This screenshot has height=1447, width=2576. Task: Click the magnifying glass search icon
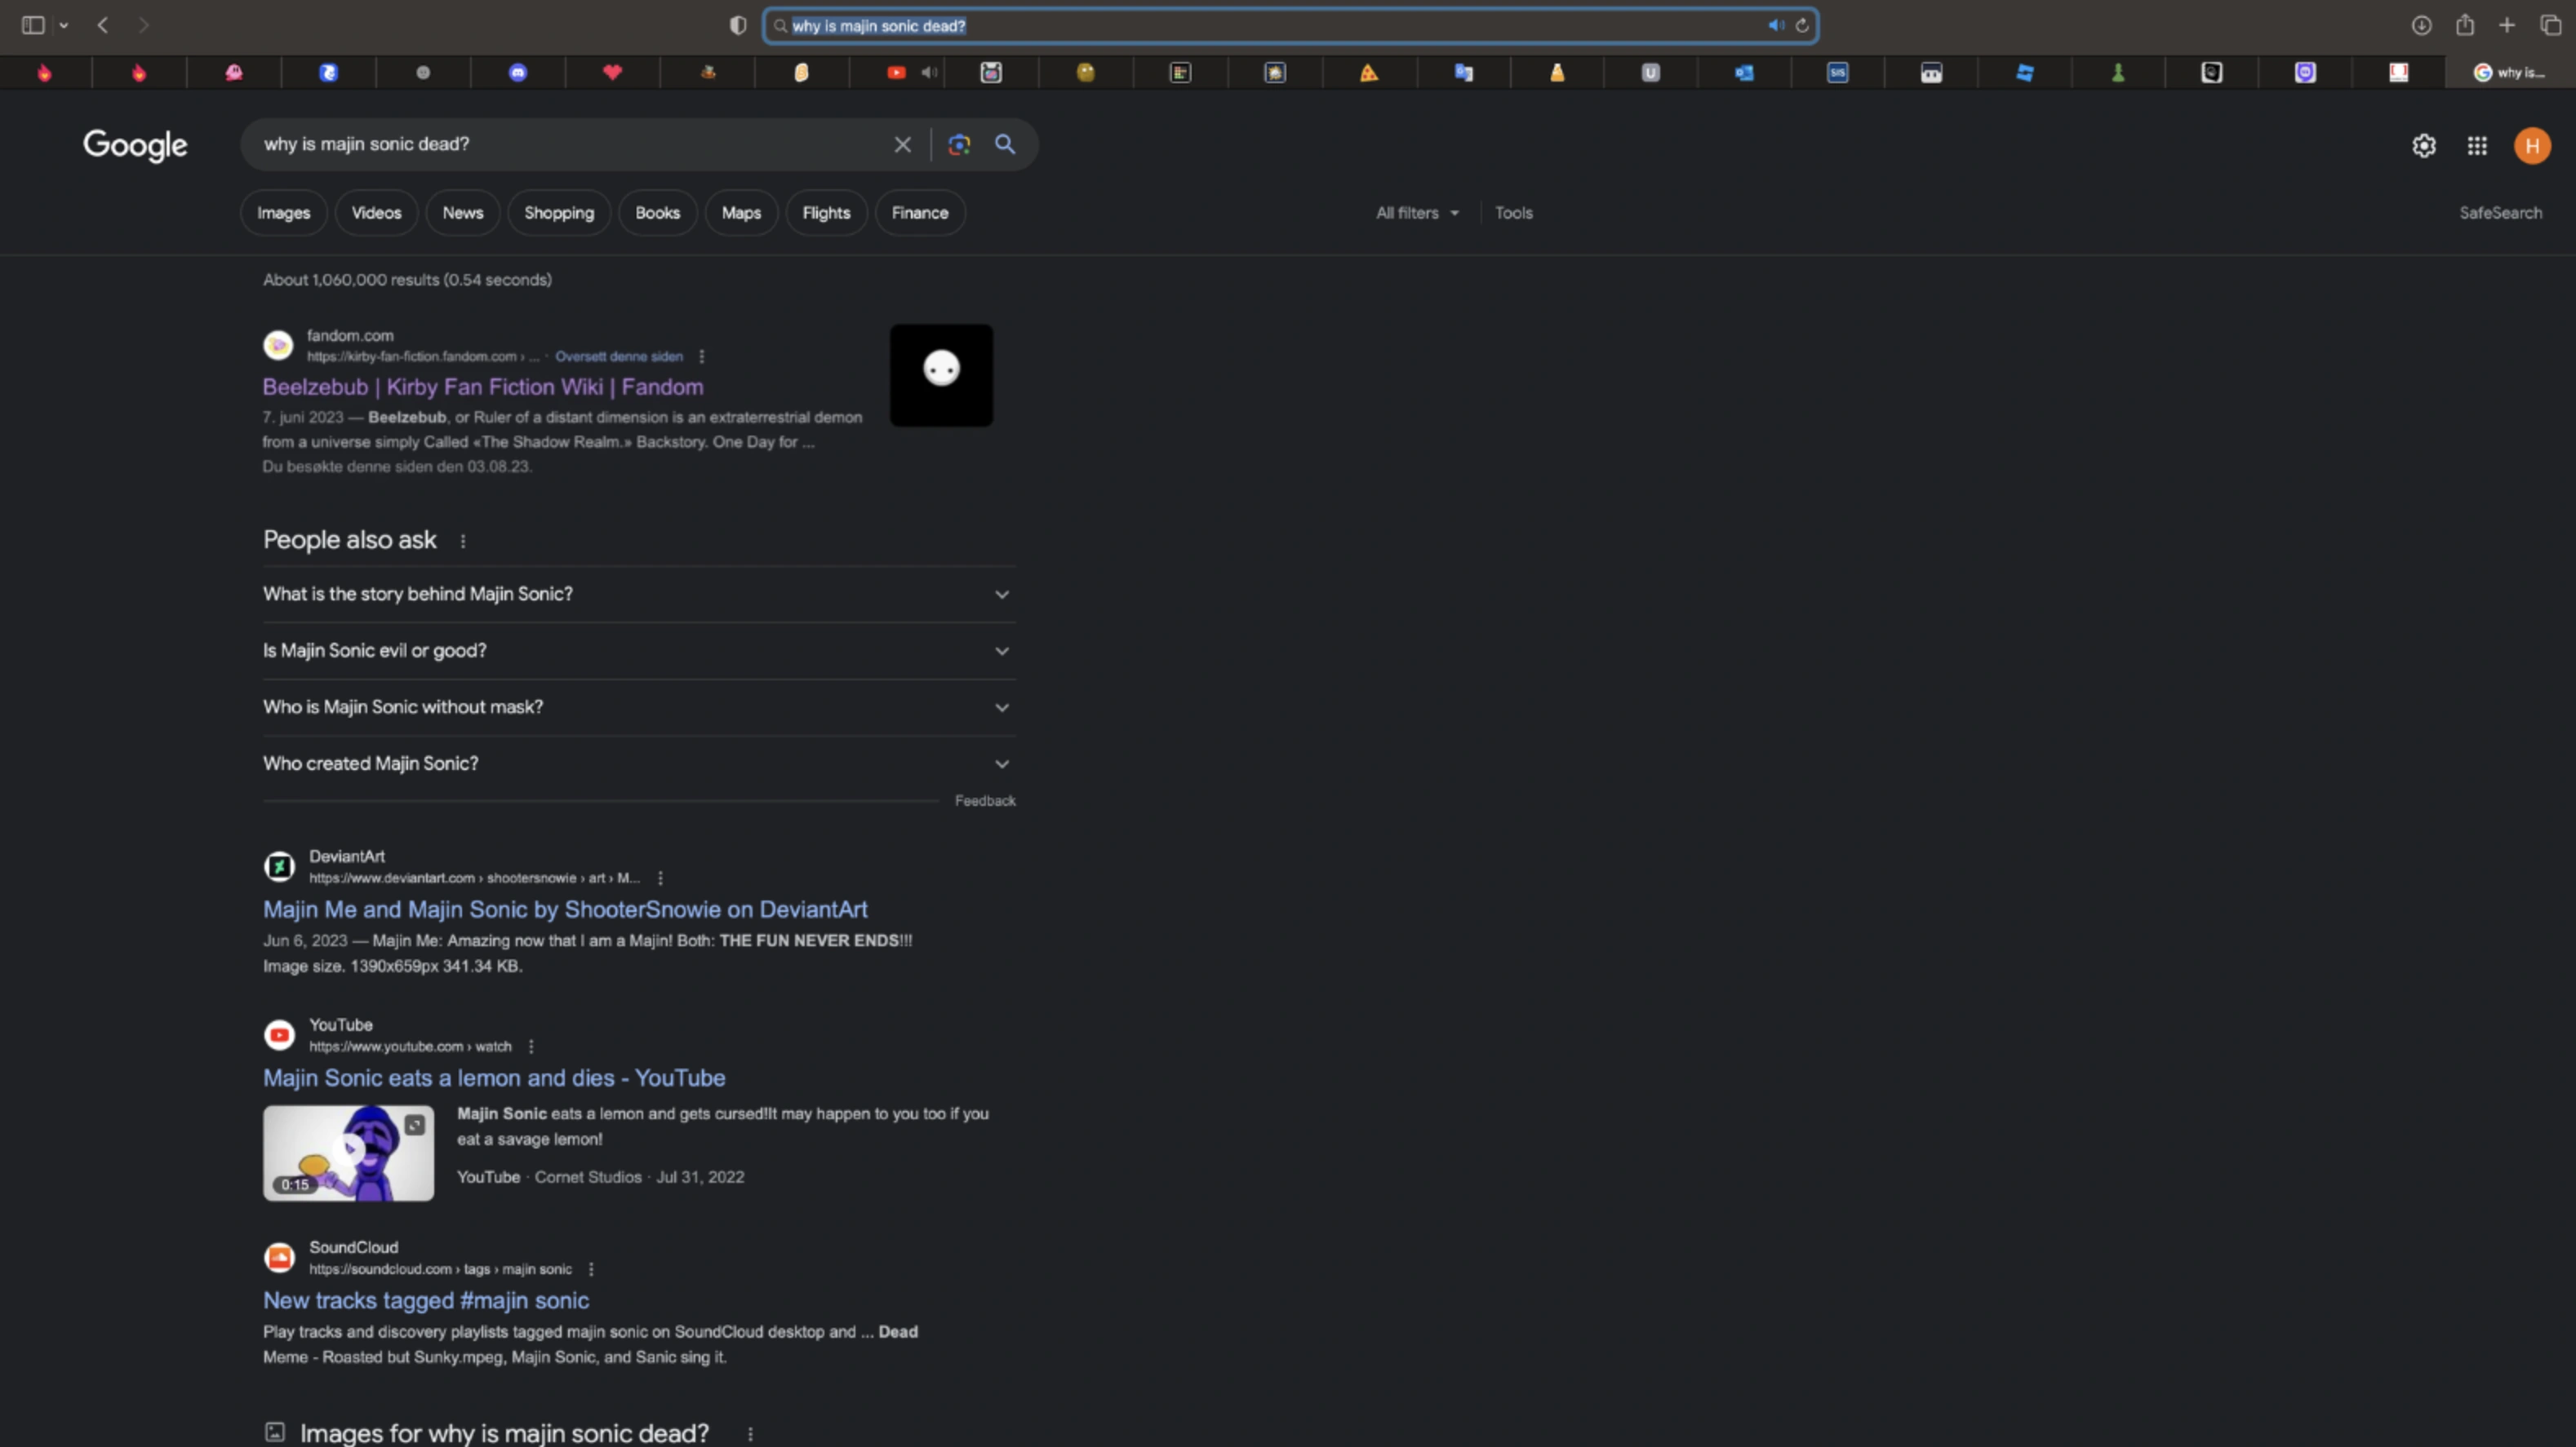click(1005, 145)
